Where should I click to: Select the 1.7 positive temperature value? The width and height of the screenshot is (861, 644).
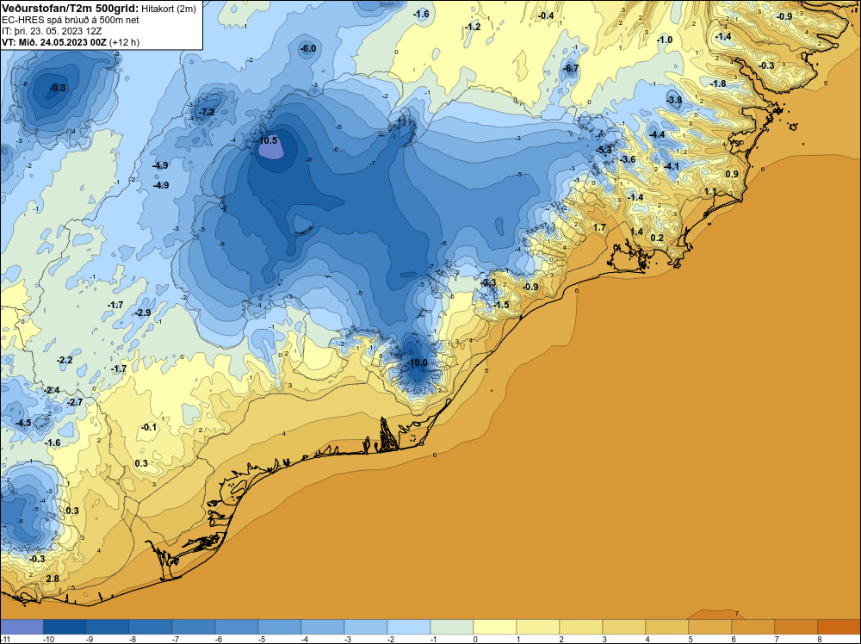[599, 227]
